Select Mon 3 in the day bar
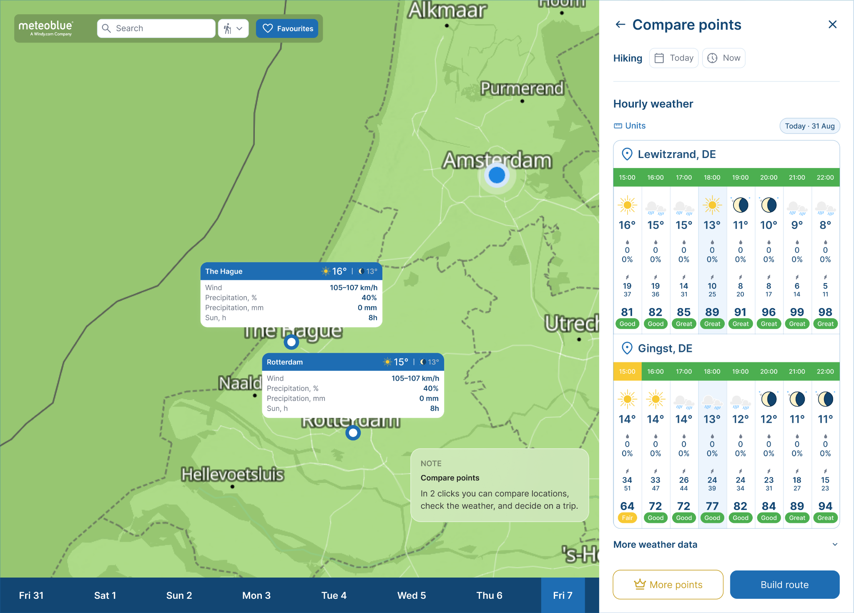Image resolution: width=854 pixels, height=613 pixels. tap(256, 595)
